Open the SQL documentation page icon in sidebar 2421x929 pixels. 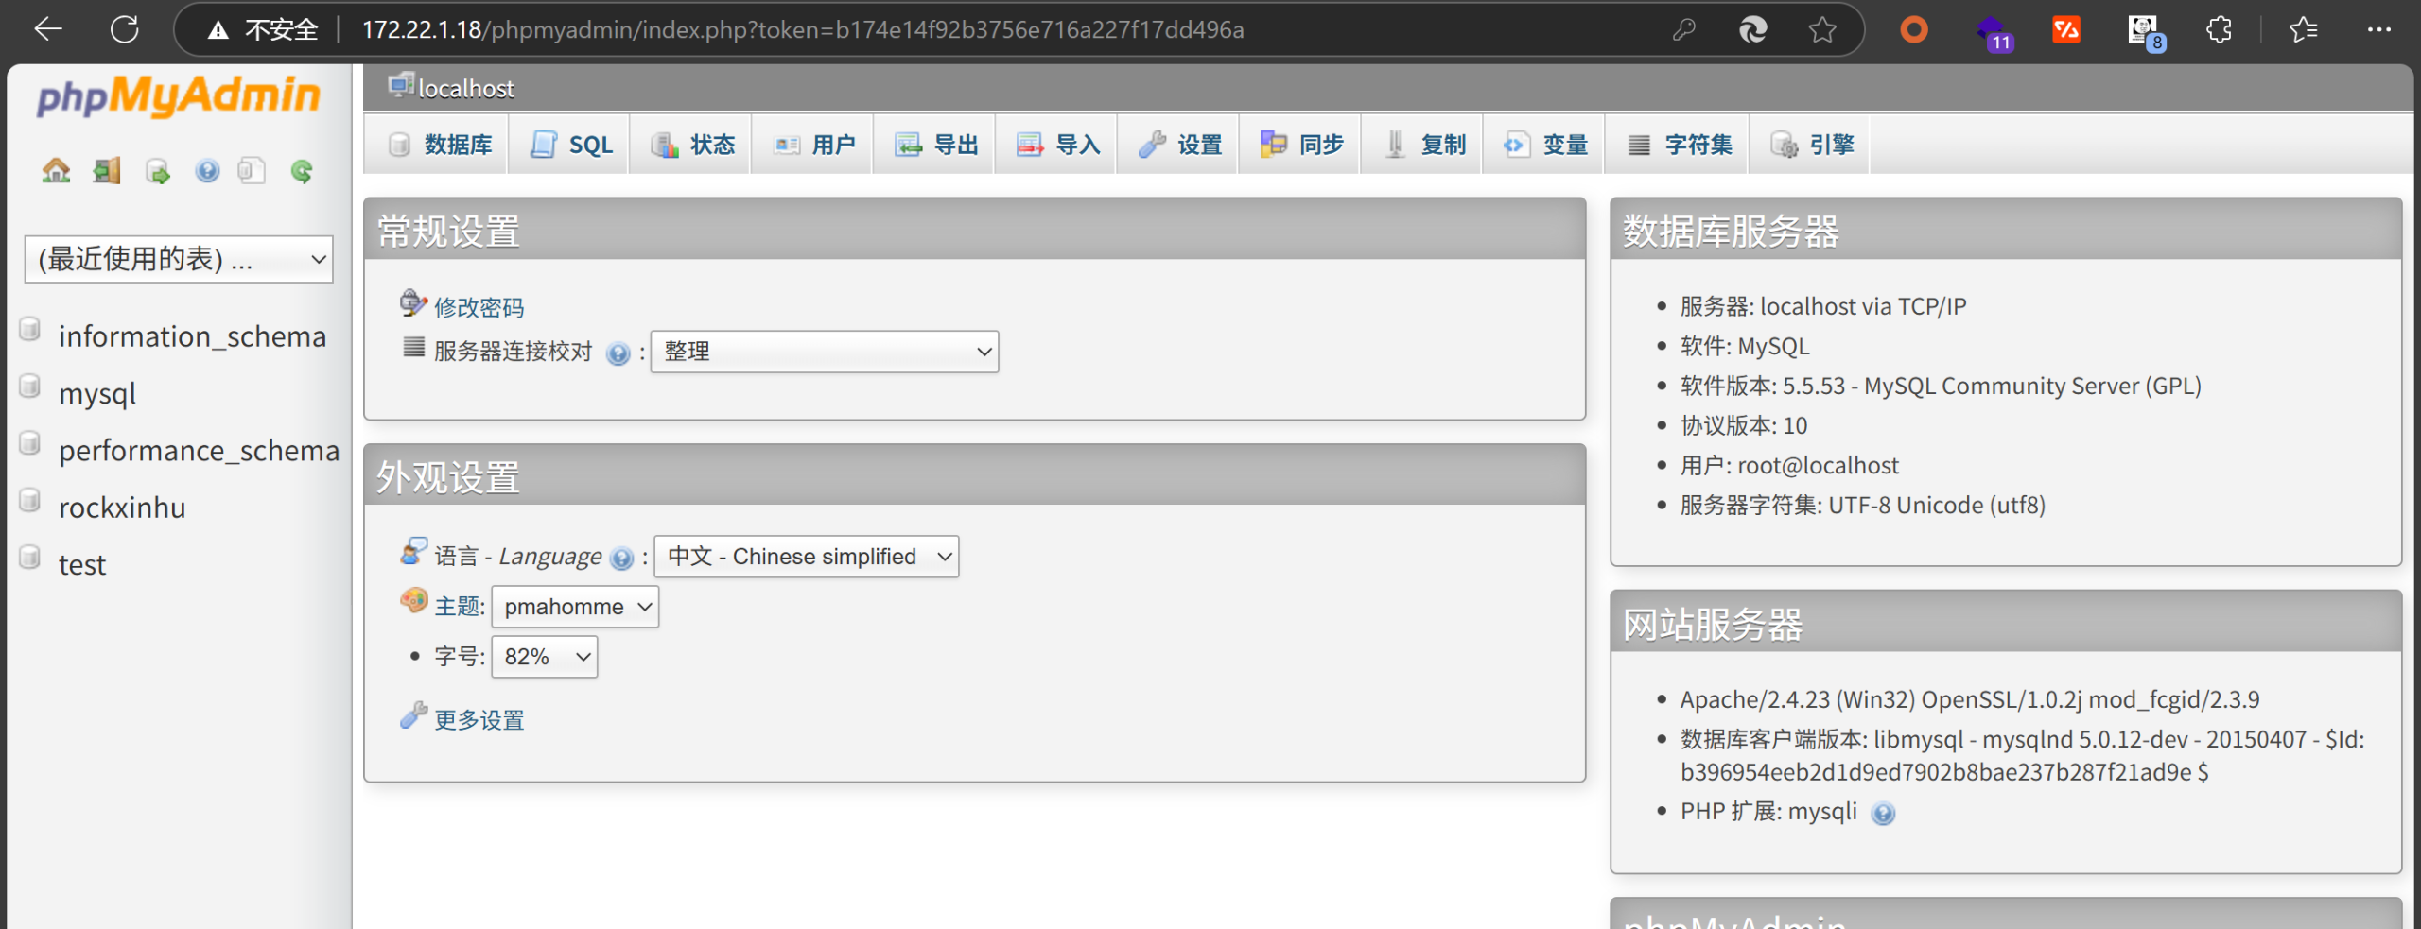point(251,171)
